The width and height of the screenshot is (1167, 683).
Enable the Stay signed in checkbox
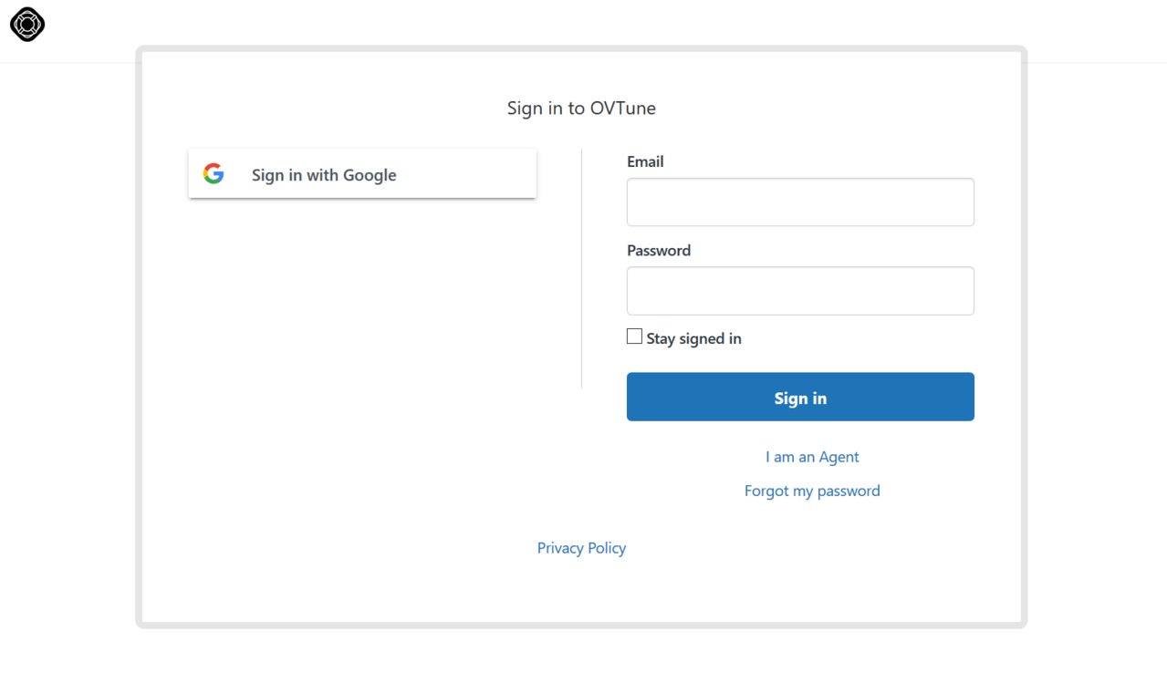(634, 336)
